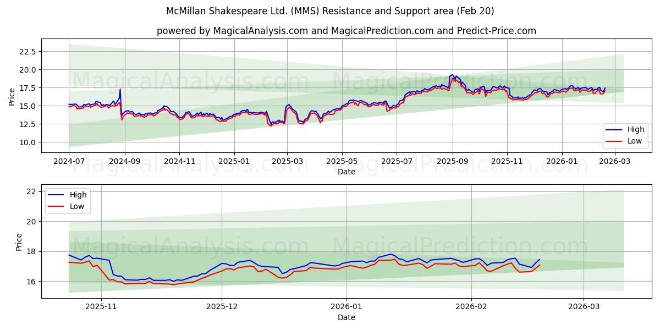Screen dimensions: 660x330
Task: Click the 18 price tick on bottom chart
Action: 31,252
